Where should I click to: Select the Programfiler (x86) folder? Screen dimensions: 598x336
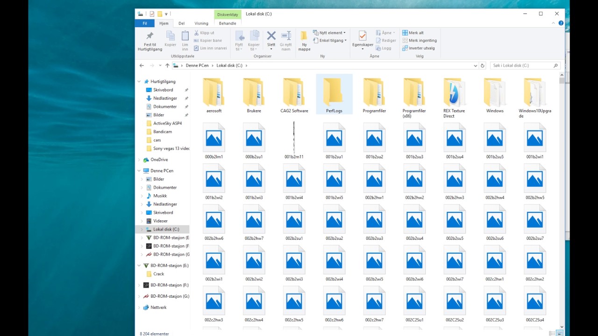click(414, 98)
